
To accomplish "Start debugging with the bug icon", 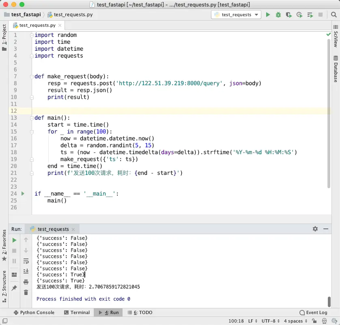I will [x=278, y=15].
